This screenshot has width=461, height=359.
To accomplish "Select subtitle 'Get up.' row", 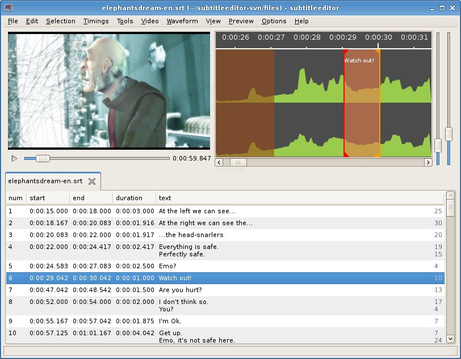I will click(x=225, y=336).
